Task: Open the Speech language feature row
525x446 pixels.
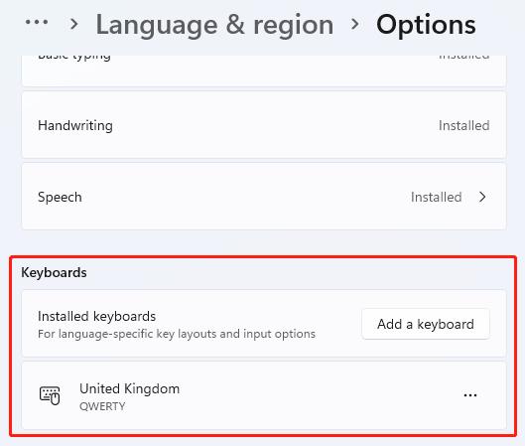Action: 264,197
